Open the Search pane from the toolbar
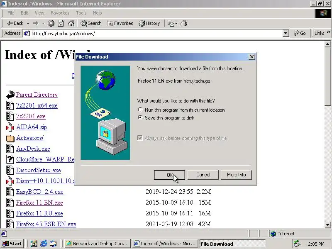332x249 pixels. coord(91,23)
